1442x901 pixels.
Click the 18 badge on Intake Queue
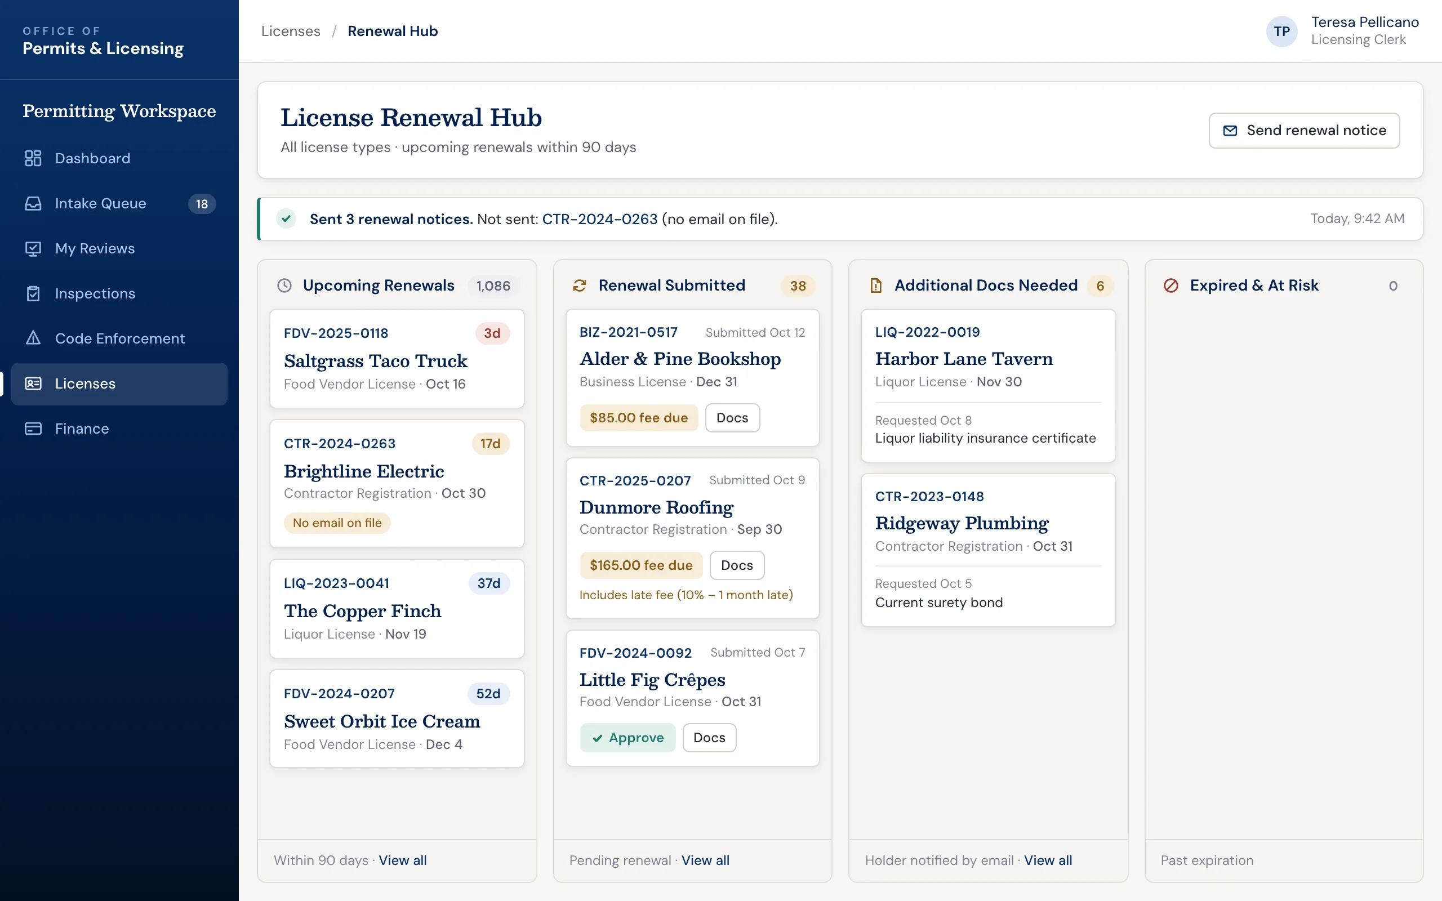(x=202, y=204)
